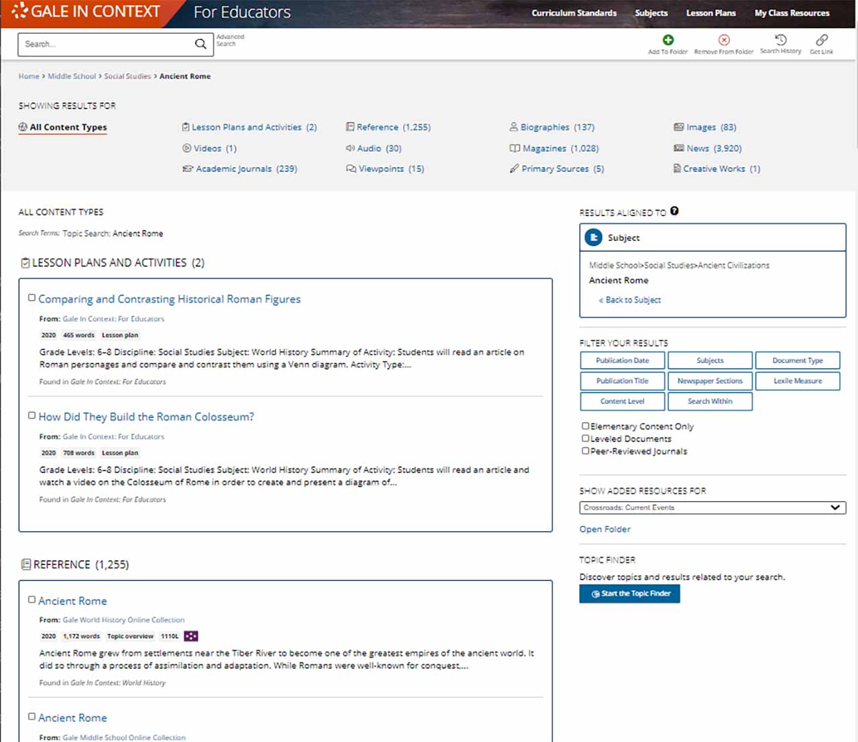Expand Publication Date filter

(x=623, y=360)
